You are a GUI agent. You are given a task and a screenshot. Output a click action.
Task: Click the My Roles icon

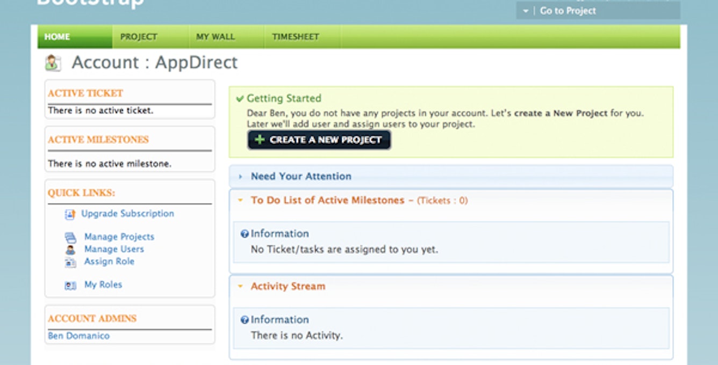[x=70, y=286]
